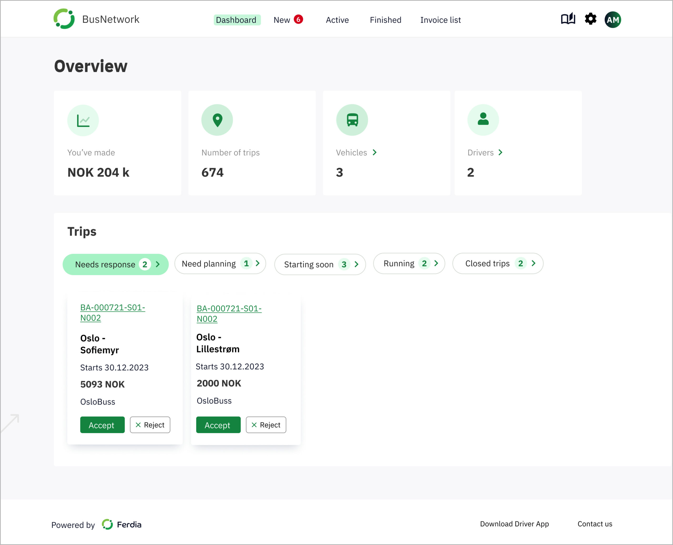Click the 2000 NOK price
Image resolution: width=673 pixels, height=545 pixels.
pos(219,383)
